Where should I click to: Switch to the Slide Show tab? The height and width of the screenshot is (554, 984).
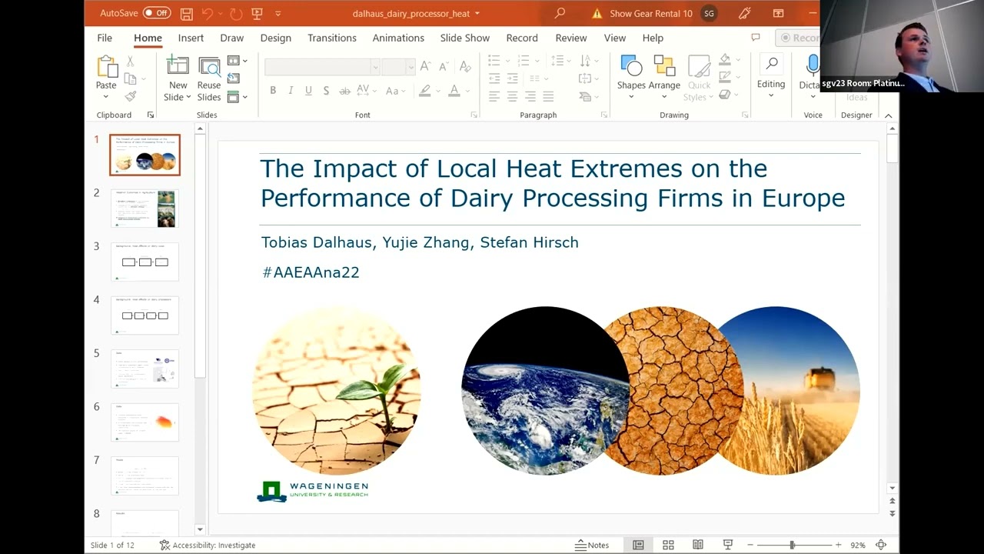(x=465, y=38)
